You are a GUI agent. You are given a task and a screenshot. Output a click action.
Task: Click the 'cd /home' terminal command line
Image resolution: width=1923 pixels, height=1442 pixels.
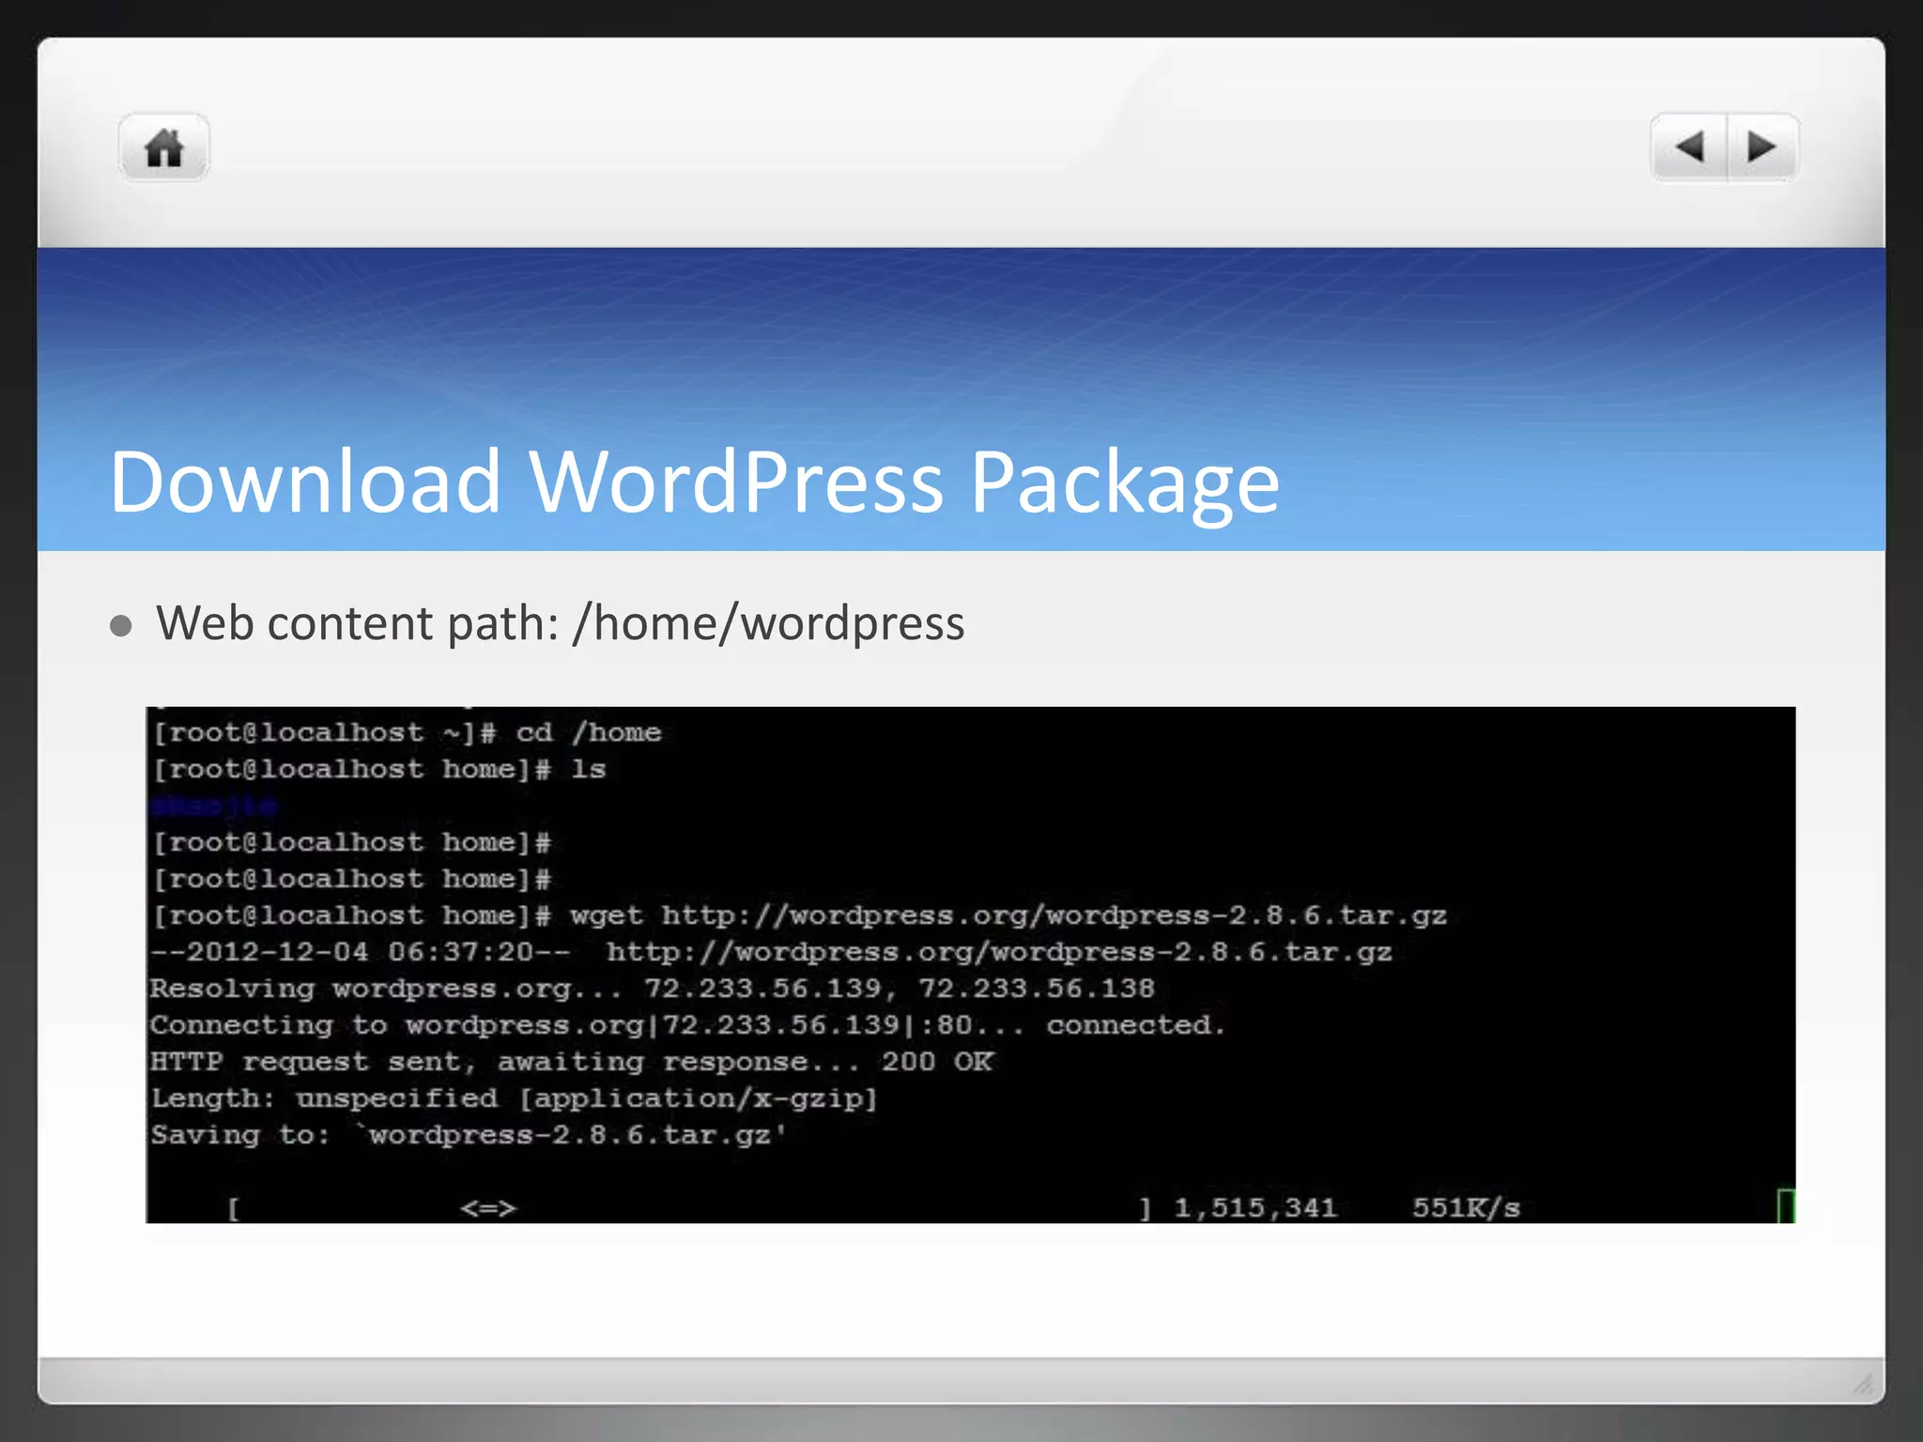point(408,732)
